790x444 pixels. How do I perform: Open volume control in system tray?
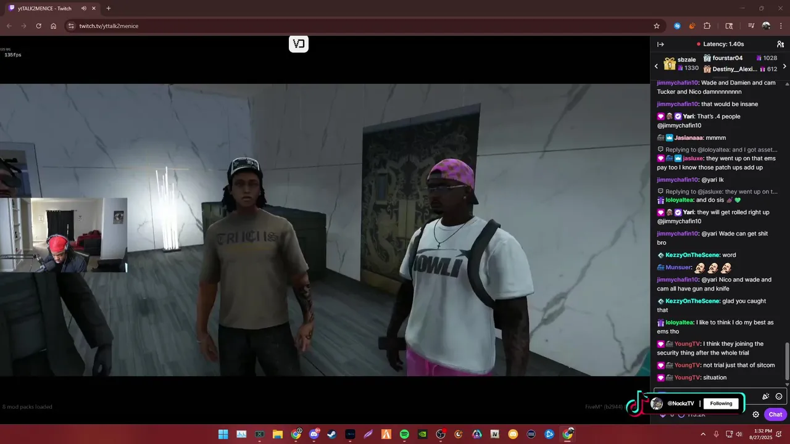tap(739, 434)
